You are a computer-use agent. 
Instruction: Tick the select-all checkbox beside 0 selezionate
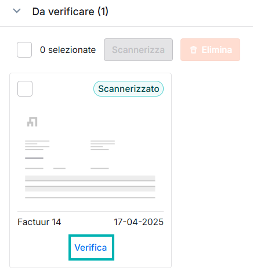point(24,49)
